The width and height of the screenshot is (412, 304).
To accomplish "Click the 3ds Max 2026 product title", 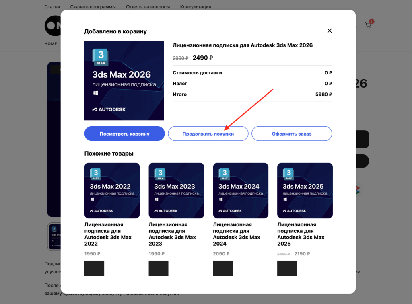I will (x=242, y=45).
